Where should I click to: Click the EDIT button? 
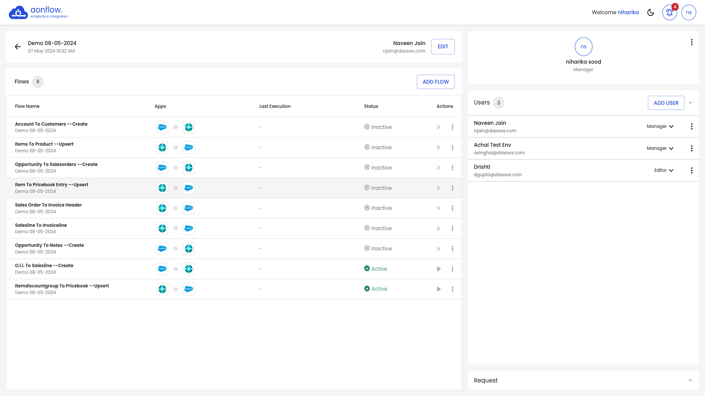point(443,47)
